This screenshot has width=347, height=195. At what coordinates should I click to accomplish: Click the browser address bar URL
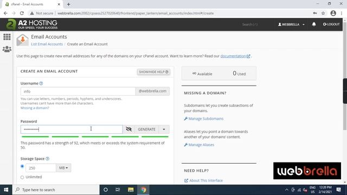tap(136, 13)
